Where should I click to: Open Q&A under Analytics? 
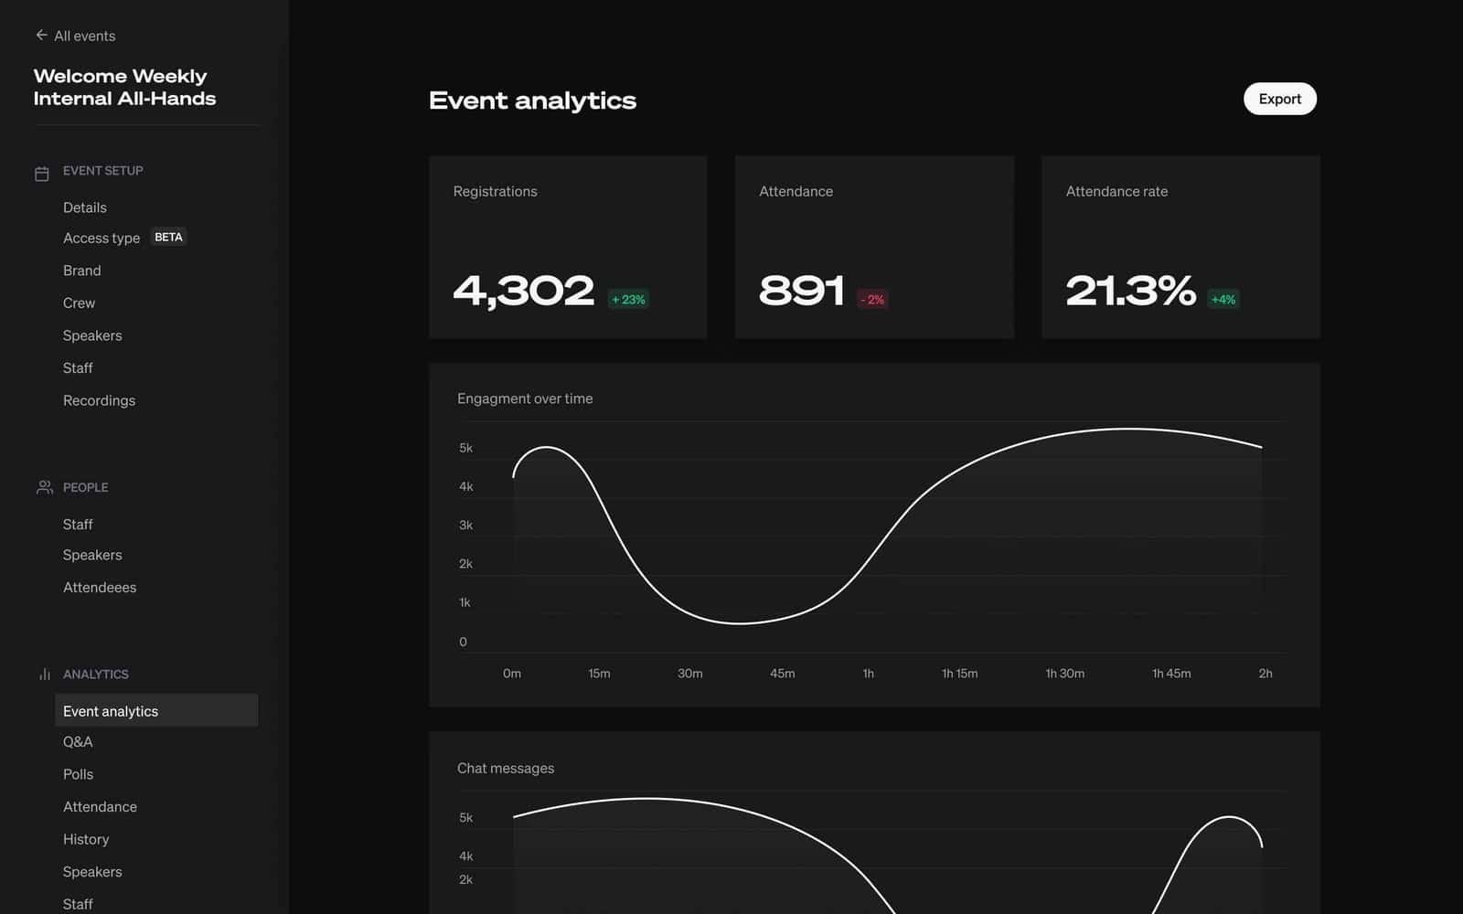pyautogui.click(x=78, y=741)
